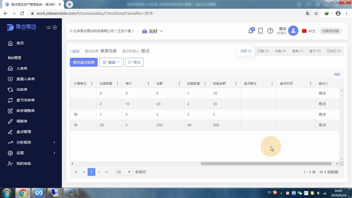This screenshot has width=352, height=198.
Task: Go back with 返回 link
Action: (x=74, y=51)
